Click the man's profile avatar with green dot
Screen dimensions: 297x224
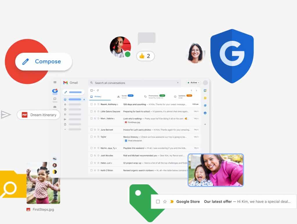point(120,47)
